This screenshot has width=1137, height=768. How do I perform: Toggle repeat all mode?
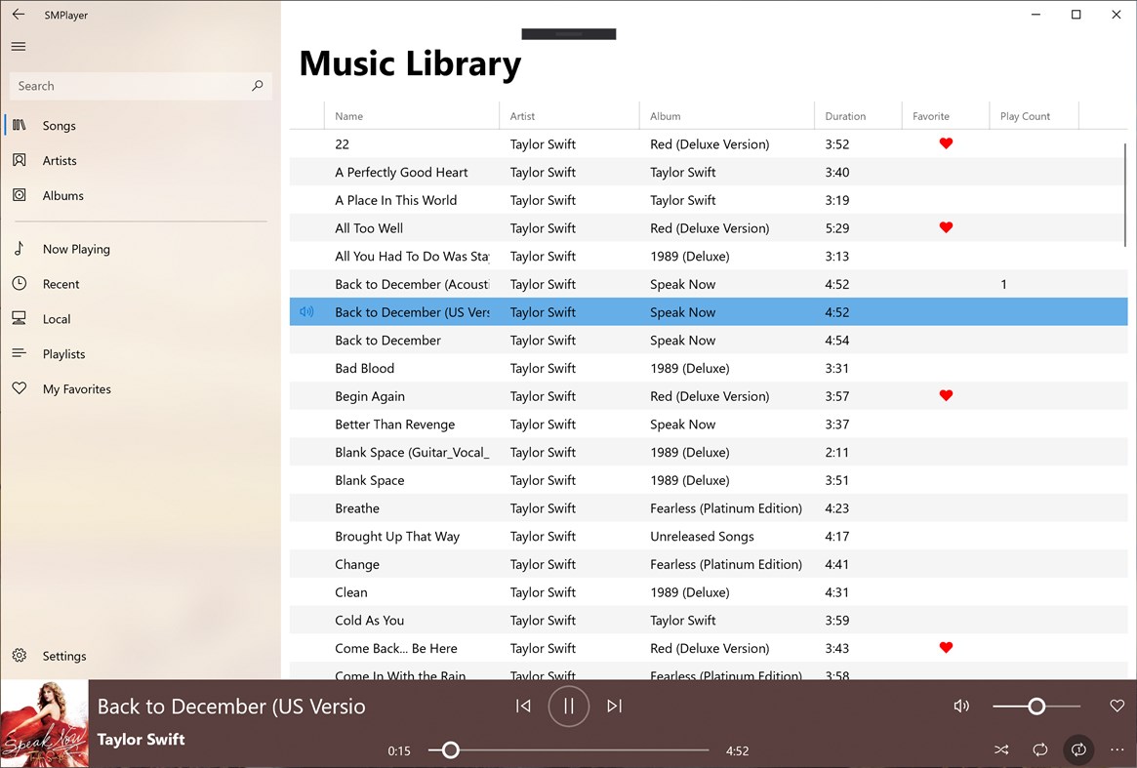pyautogui.click(x=1039, y=749)
